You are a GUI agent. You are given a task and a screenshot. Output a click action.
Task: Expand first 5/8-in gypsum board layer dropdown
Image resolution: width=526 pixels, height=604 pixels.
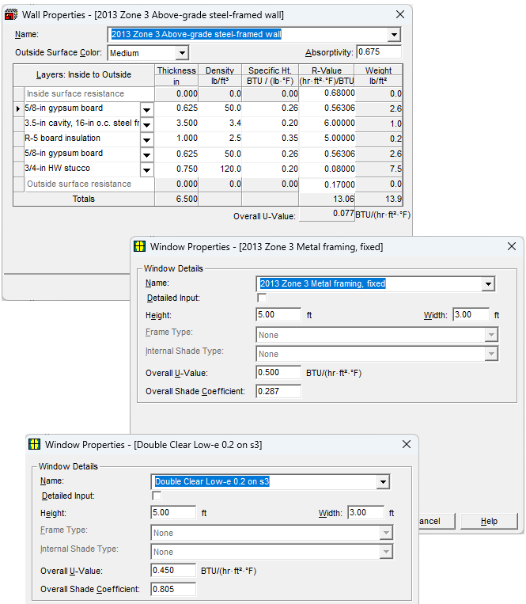[146, 110]
